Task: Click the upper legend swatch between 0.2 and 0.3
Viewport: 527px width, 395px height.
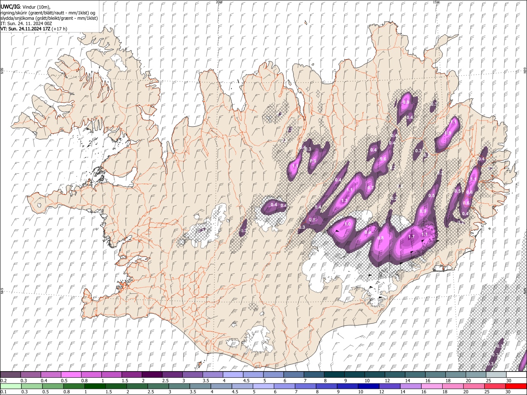Action: pyautogui.click(x=10, y=374)
